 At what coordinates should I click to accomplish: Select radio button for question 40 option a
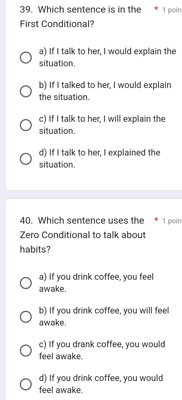point(25,283)
